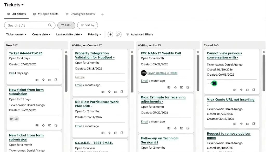Click the circled pencil edit-filters icon
Screen dimensions: 266x152
click(119, 34)
